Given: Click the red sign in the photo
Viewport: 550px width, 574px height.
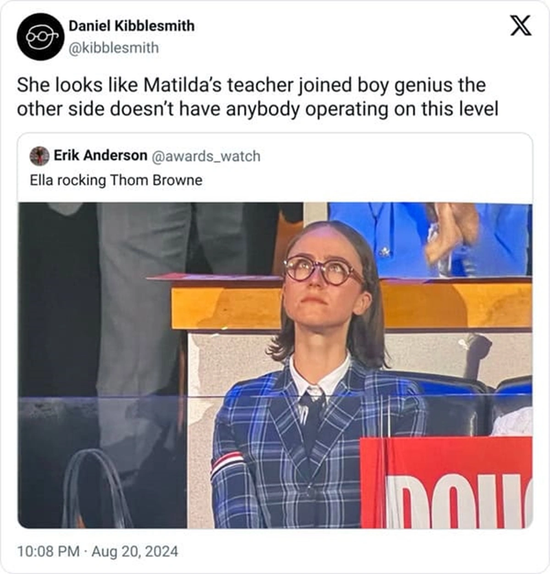Looking at the screenshot, I should pos(446,482).
